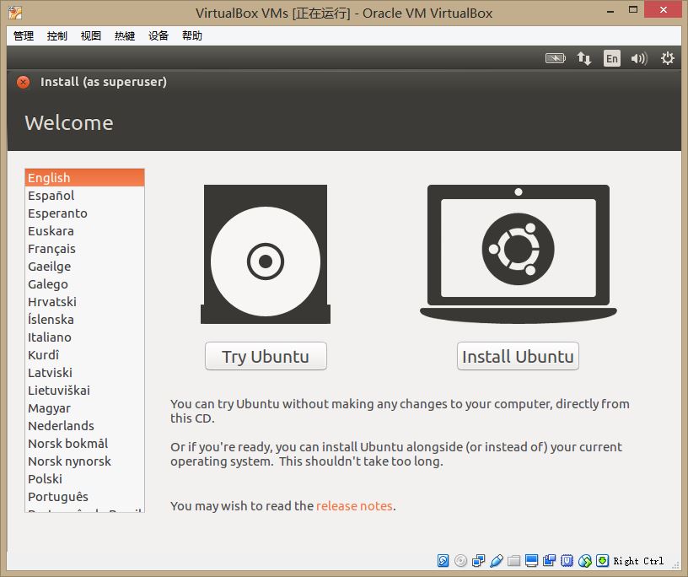
Task: Select Norsk nynorsk in the language list
Action: point(84,461)
